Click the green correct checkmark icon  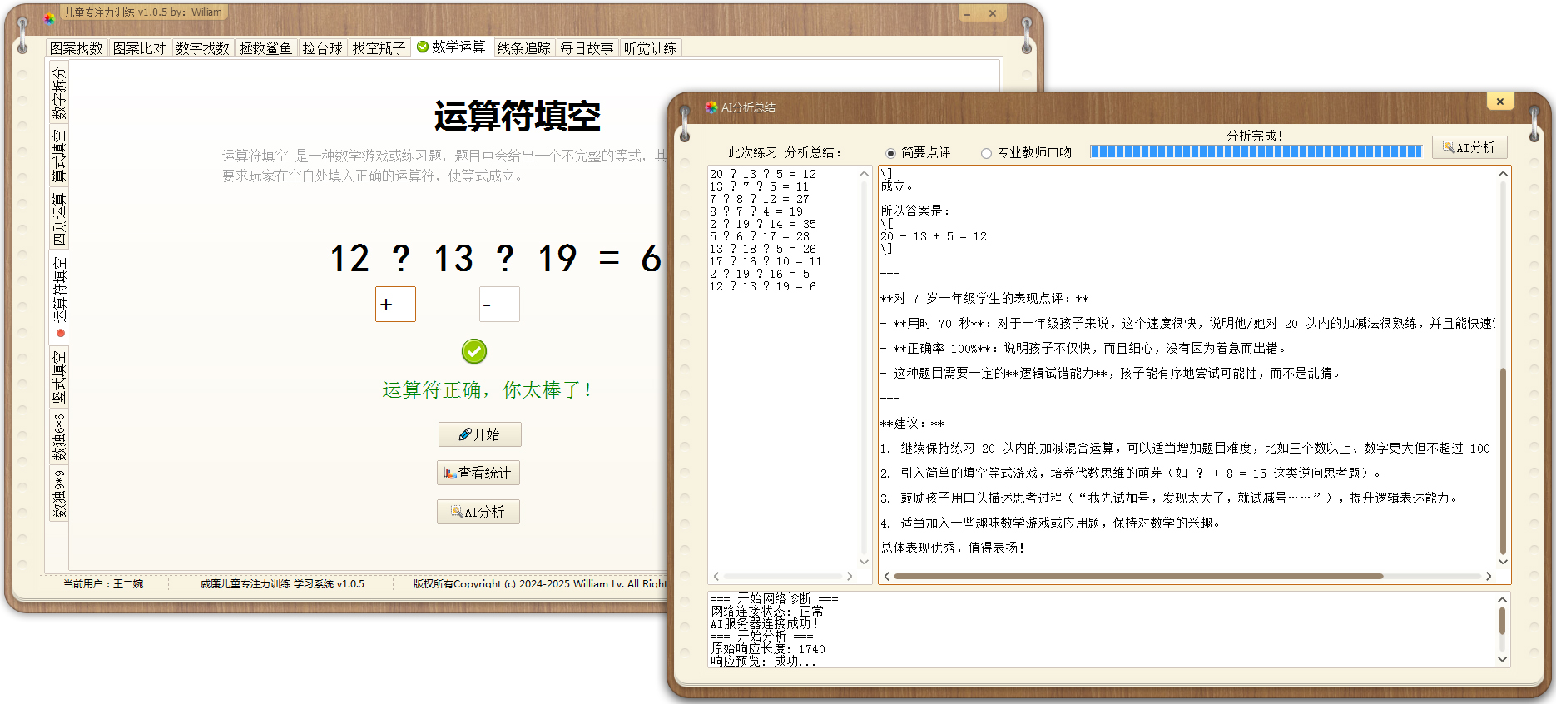click(474, 352)
